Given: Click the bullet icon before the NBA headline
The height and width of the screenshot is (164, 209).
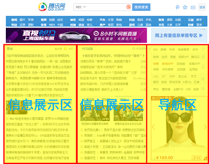Looking at the screenshot, I should (x=7, y=119).
